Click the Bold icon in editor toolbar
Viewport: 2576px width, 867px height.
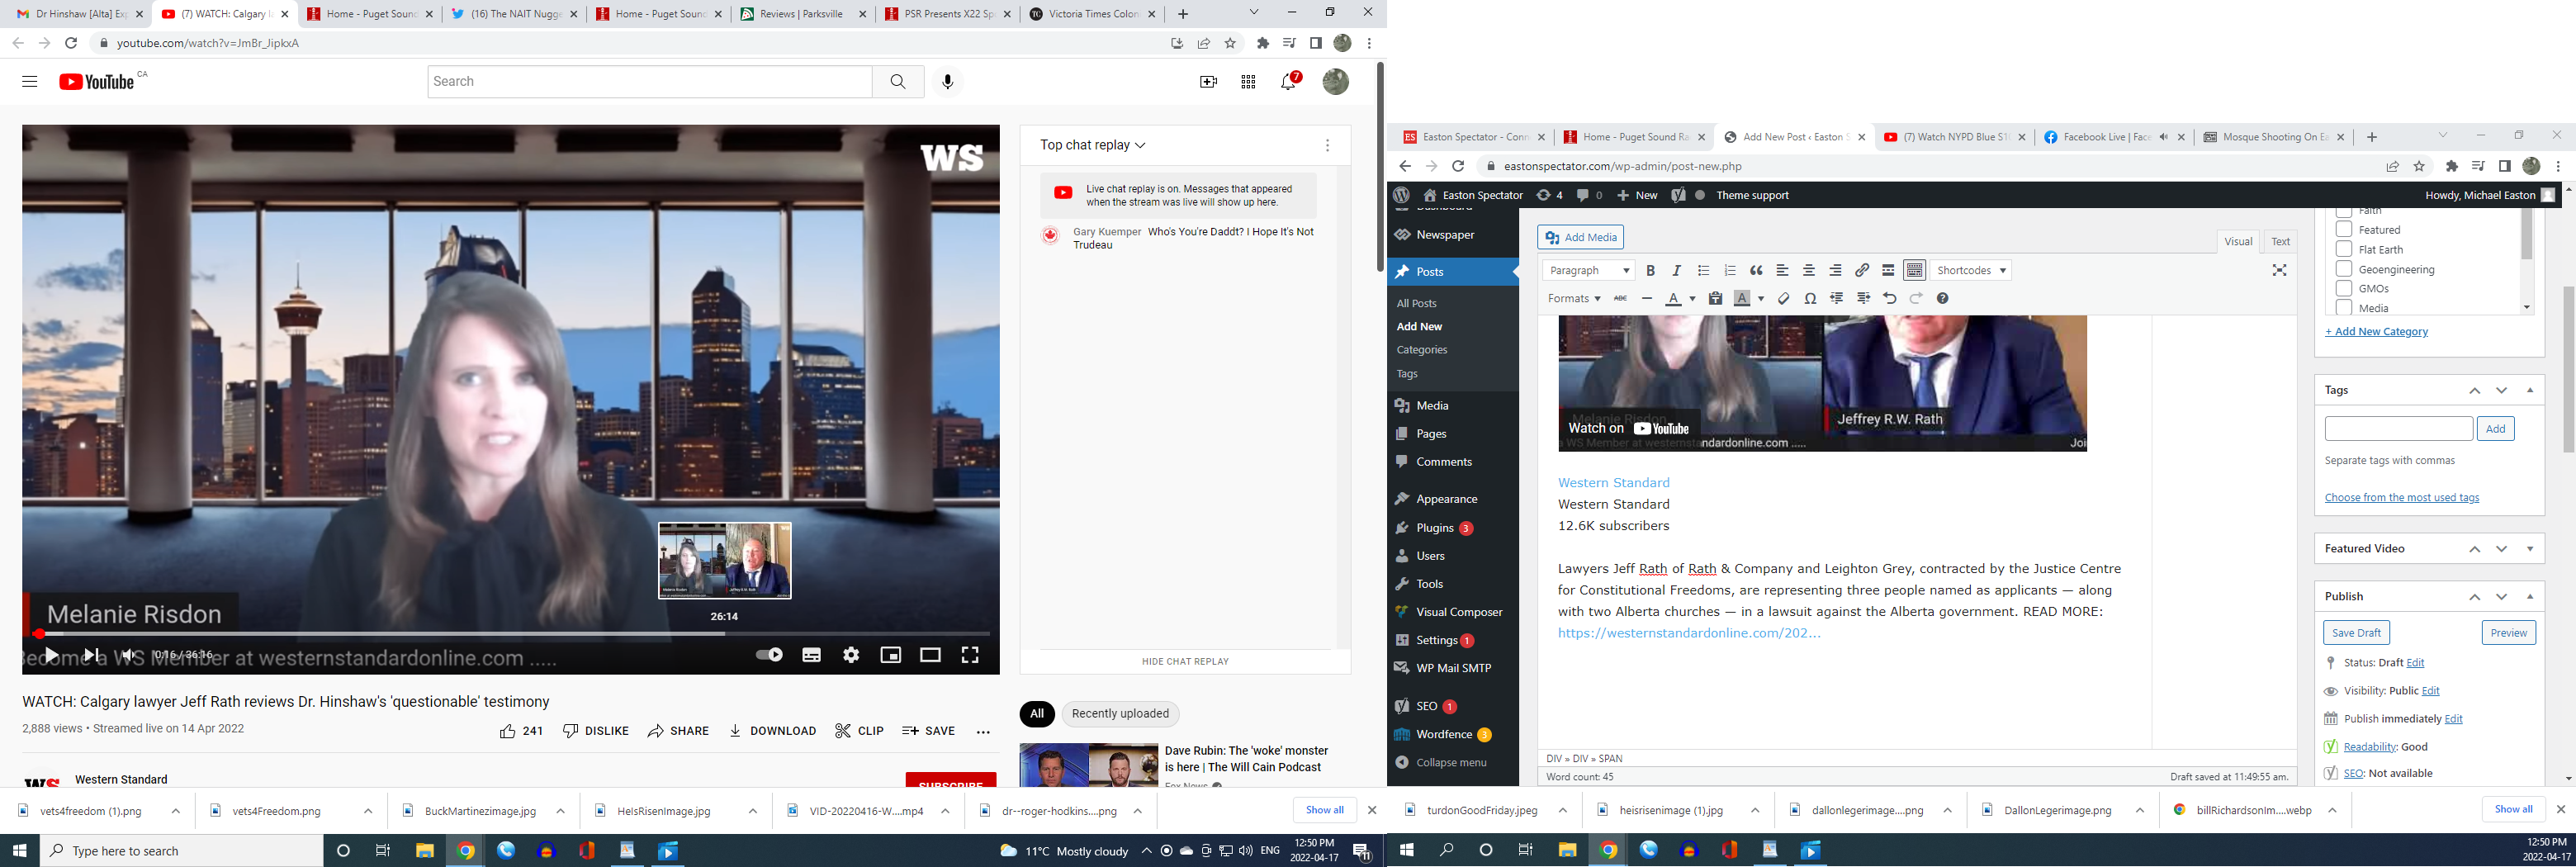coord(1650,271)
